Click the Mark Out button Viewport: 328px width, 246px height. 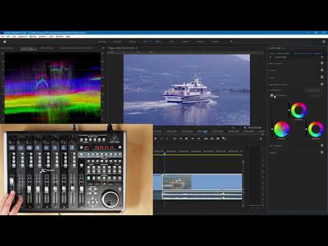click(167, 139)
